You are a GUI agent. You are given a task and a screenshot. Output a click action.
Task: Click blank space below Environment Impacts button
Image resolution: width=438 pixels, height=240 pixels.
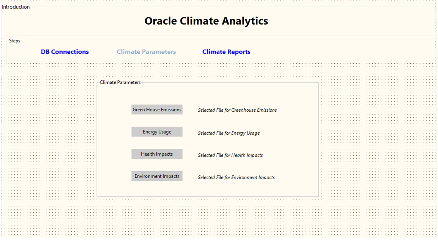click(x=157, y=189)
